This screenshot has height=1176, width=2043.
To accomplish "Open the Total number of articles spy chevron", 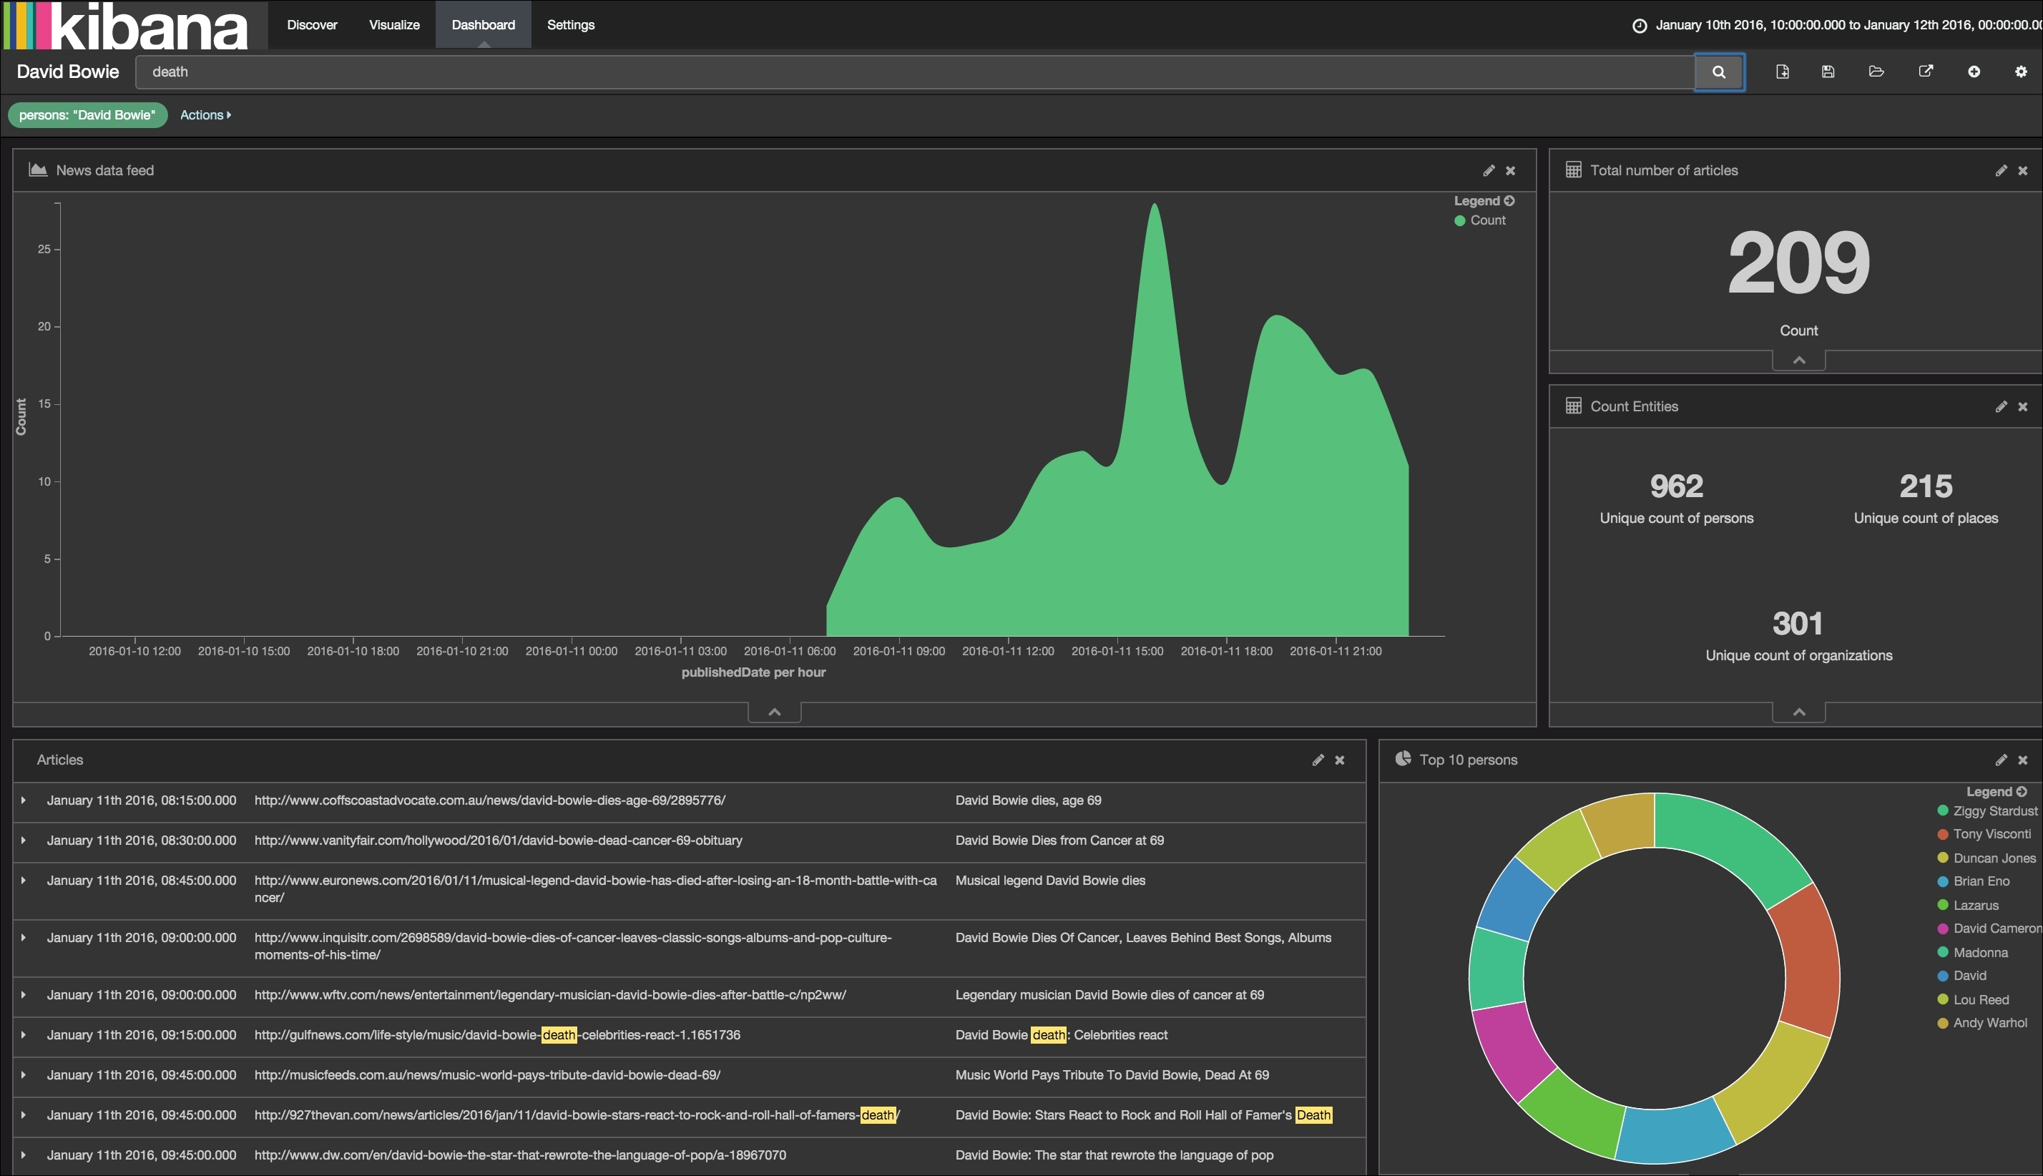I will point(1799,361).
